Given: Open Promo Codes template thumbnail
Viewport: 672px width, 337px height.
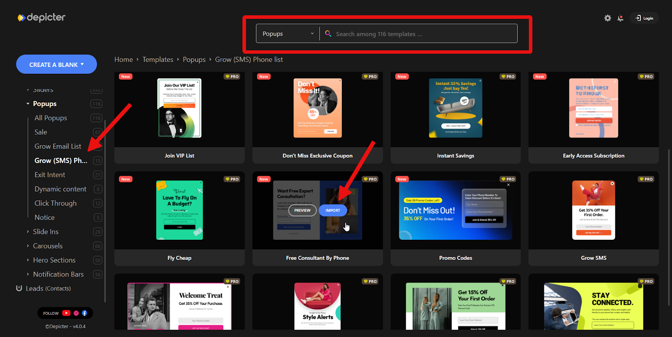Looking at the screenshot, I should 456,210.
